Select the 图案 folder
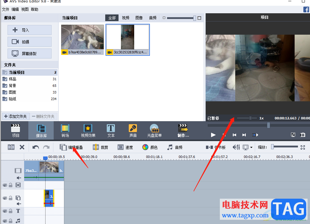The height and width of the screenshot is (224, 310). click(x=30, y=92)
